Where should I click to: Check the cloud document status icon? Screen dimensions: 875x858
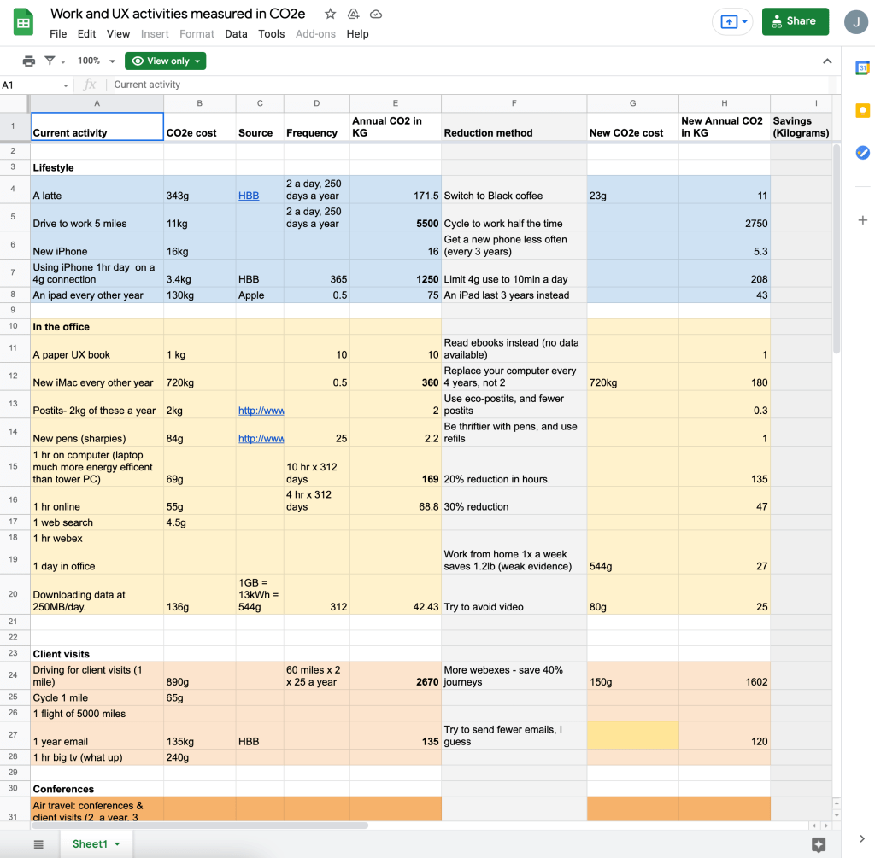[376, 14]
